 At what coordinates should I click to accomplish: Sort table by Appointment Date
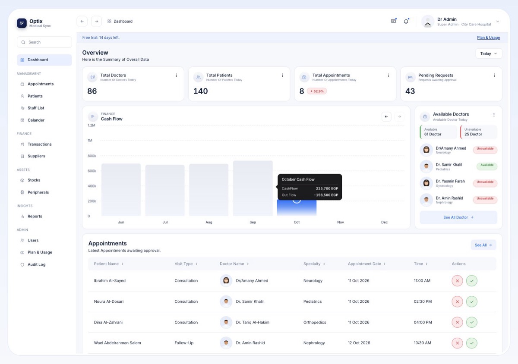(385, 264)
